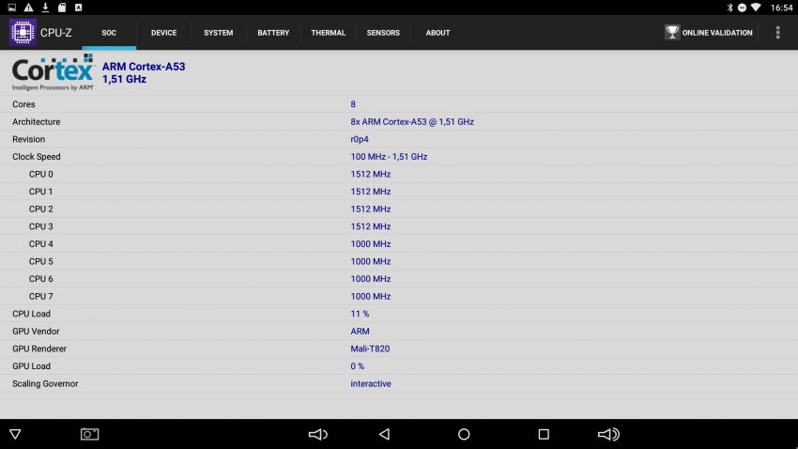Tap the Wi-Fi signal status icon
Viewport: 798px width, 449px height.
pos(756,8)
